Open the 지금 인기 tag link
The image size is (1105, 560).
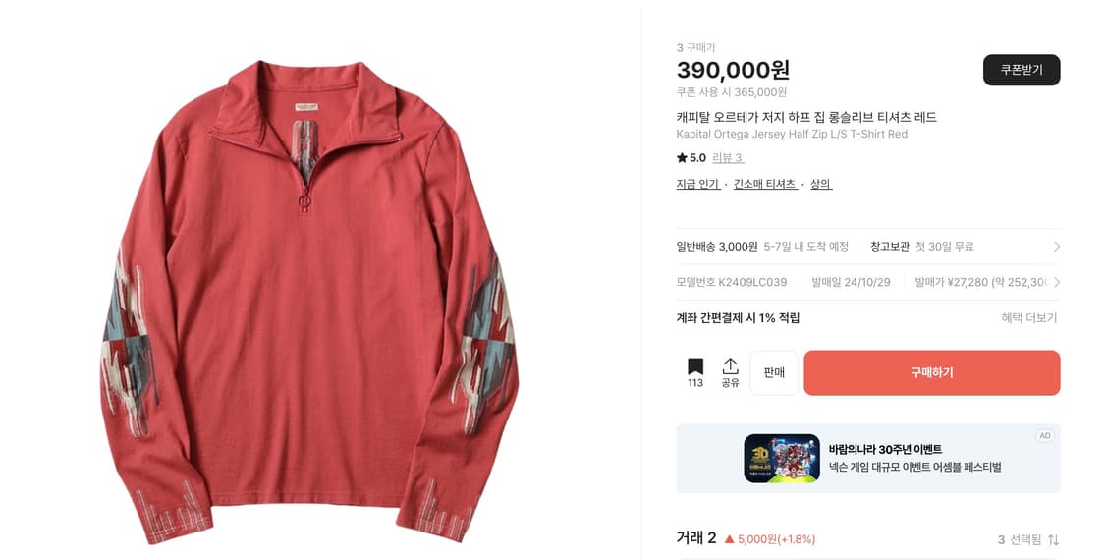click(697, 184)
